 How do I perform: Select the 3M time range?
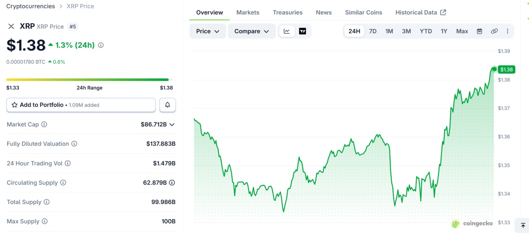coord(406,31)
